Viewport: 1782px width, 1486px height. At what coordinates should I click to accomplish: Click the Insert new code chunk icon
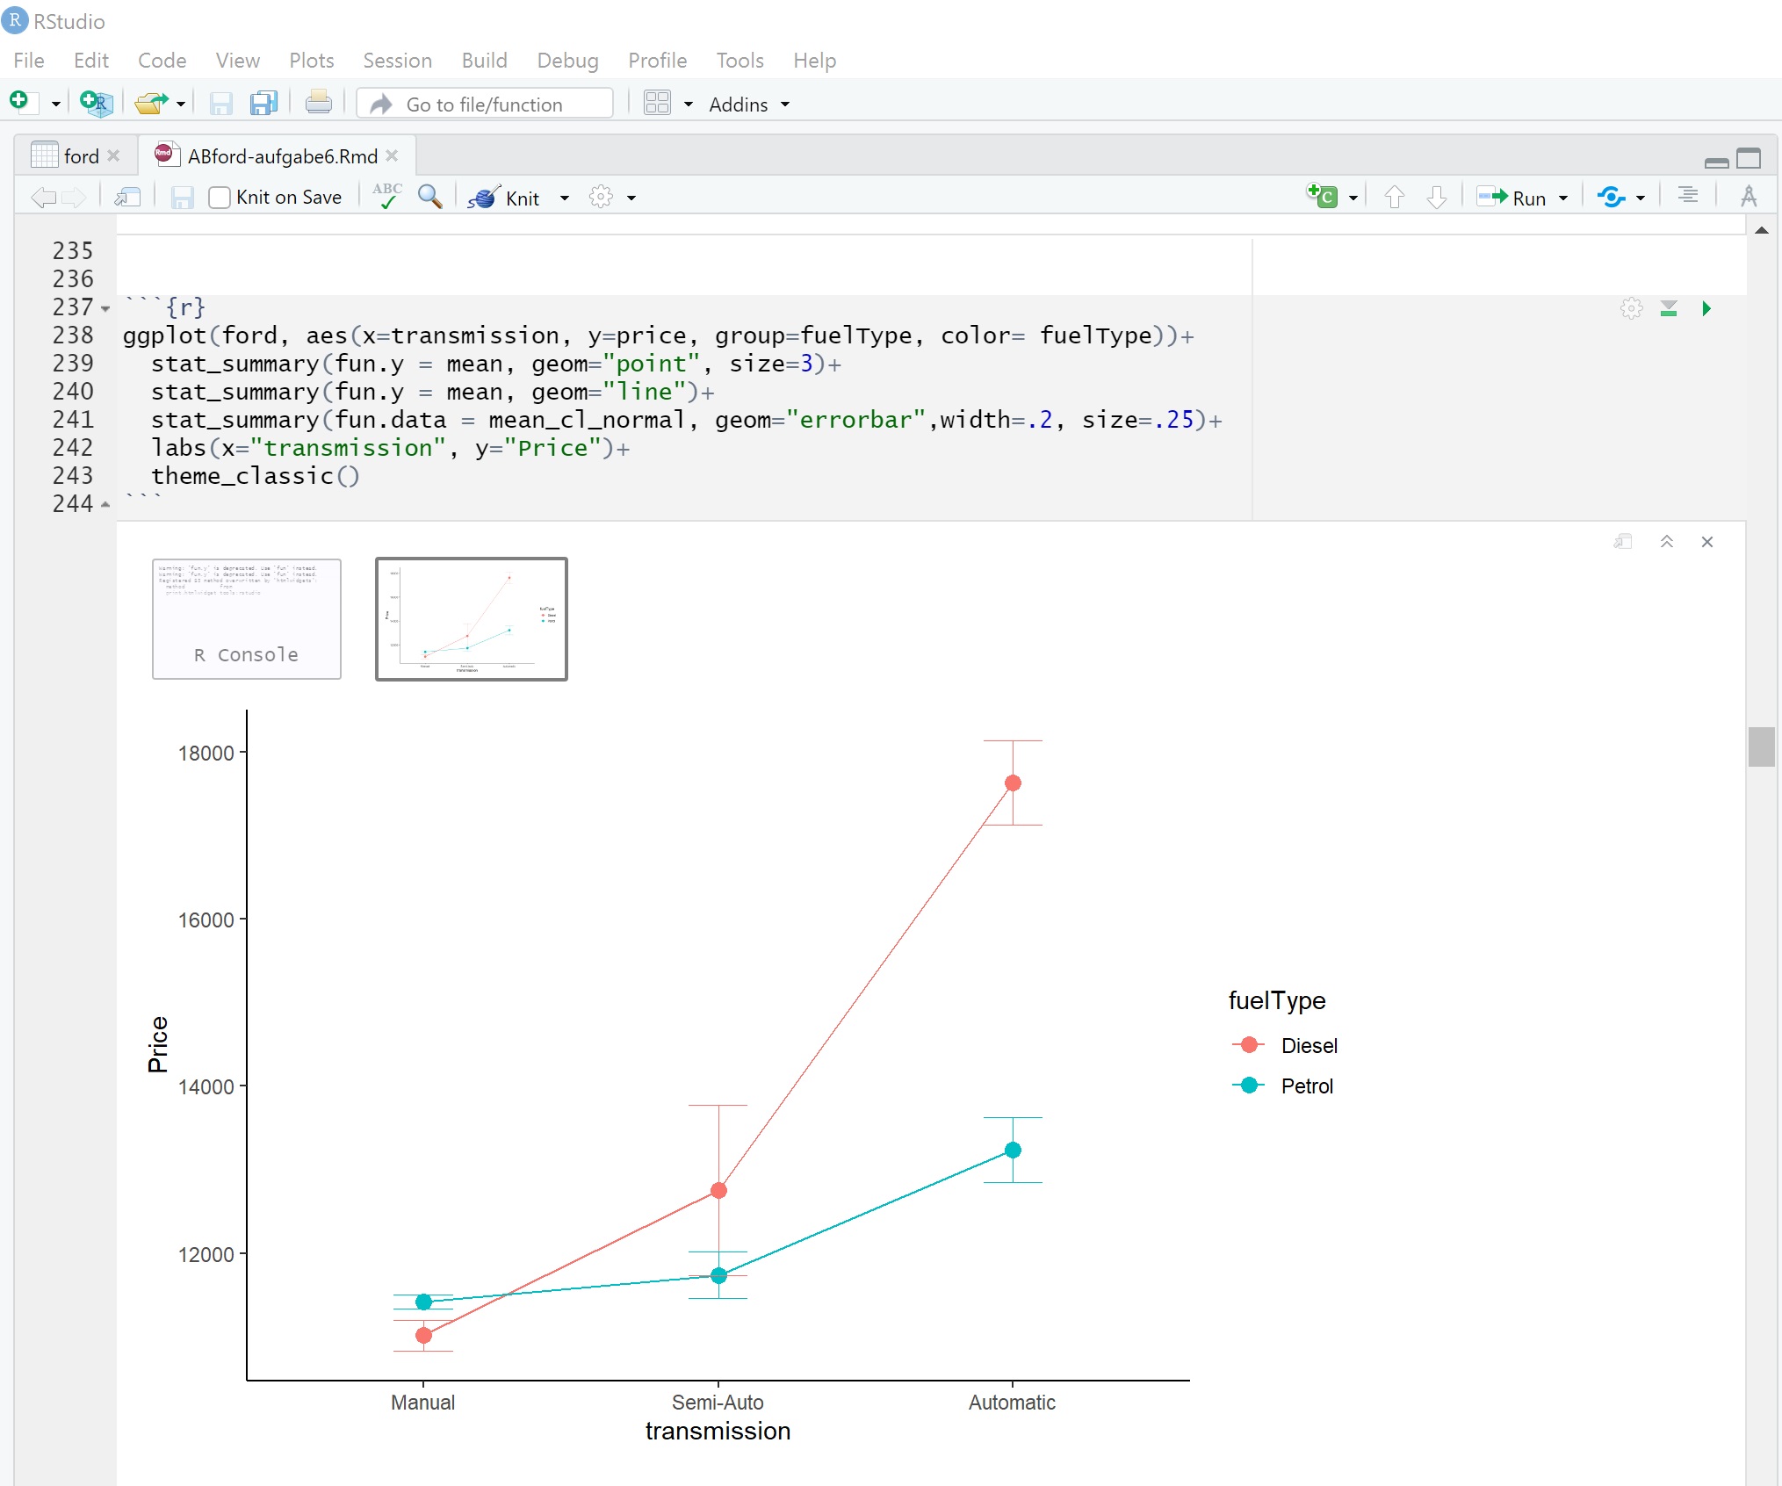click(x=1322, y=196)
